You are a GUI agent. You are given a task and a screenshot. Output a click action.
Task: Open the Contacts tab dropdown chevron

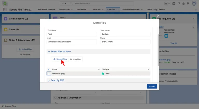coord(117,10)
